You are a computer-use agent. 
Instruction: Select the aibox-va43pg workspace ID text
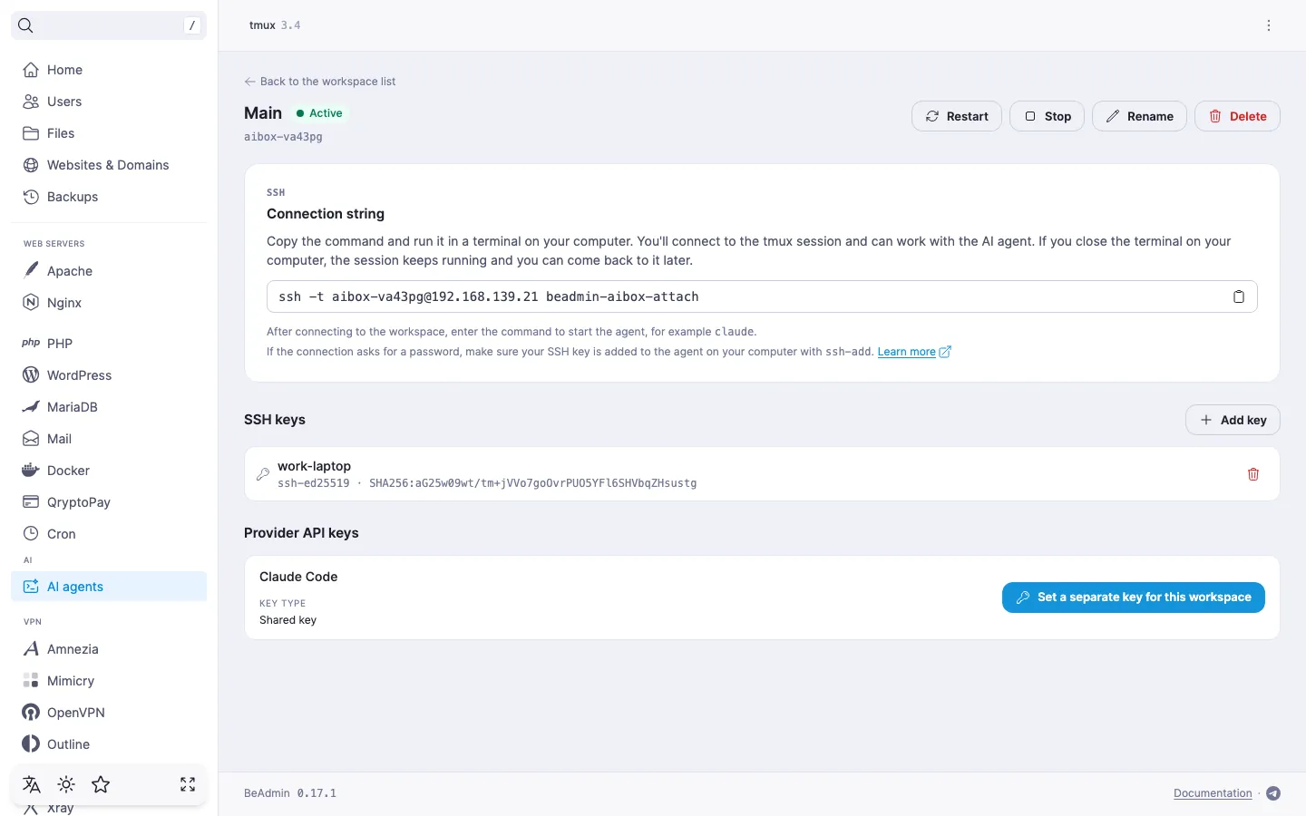tap(283, 137)
